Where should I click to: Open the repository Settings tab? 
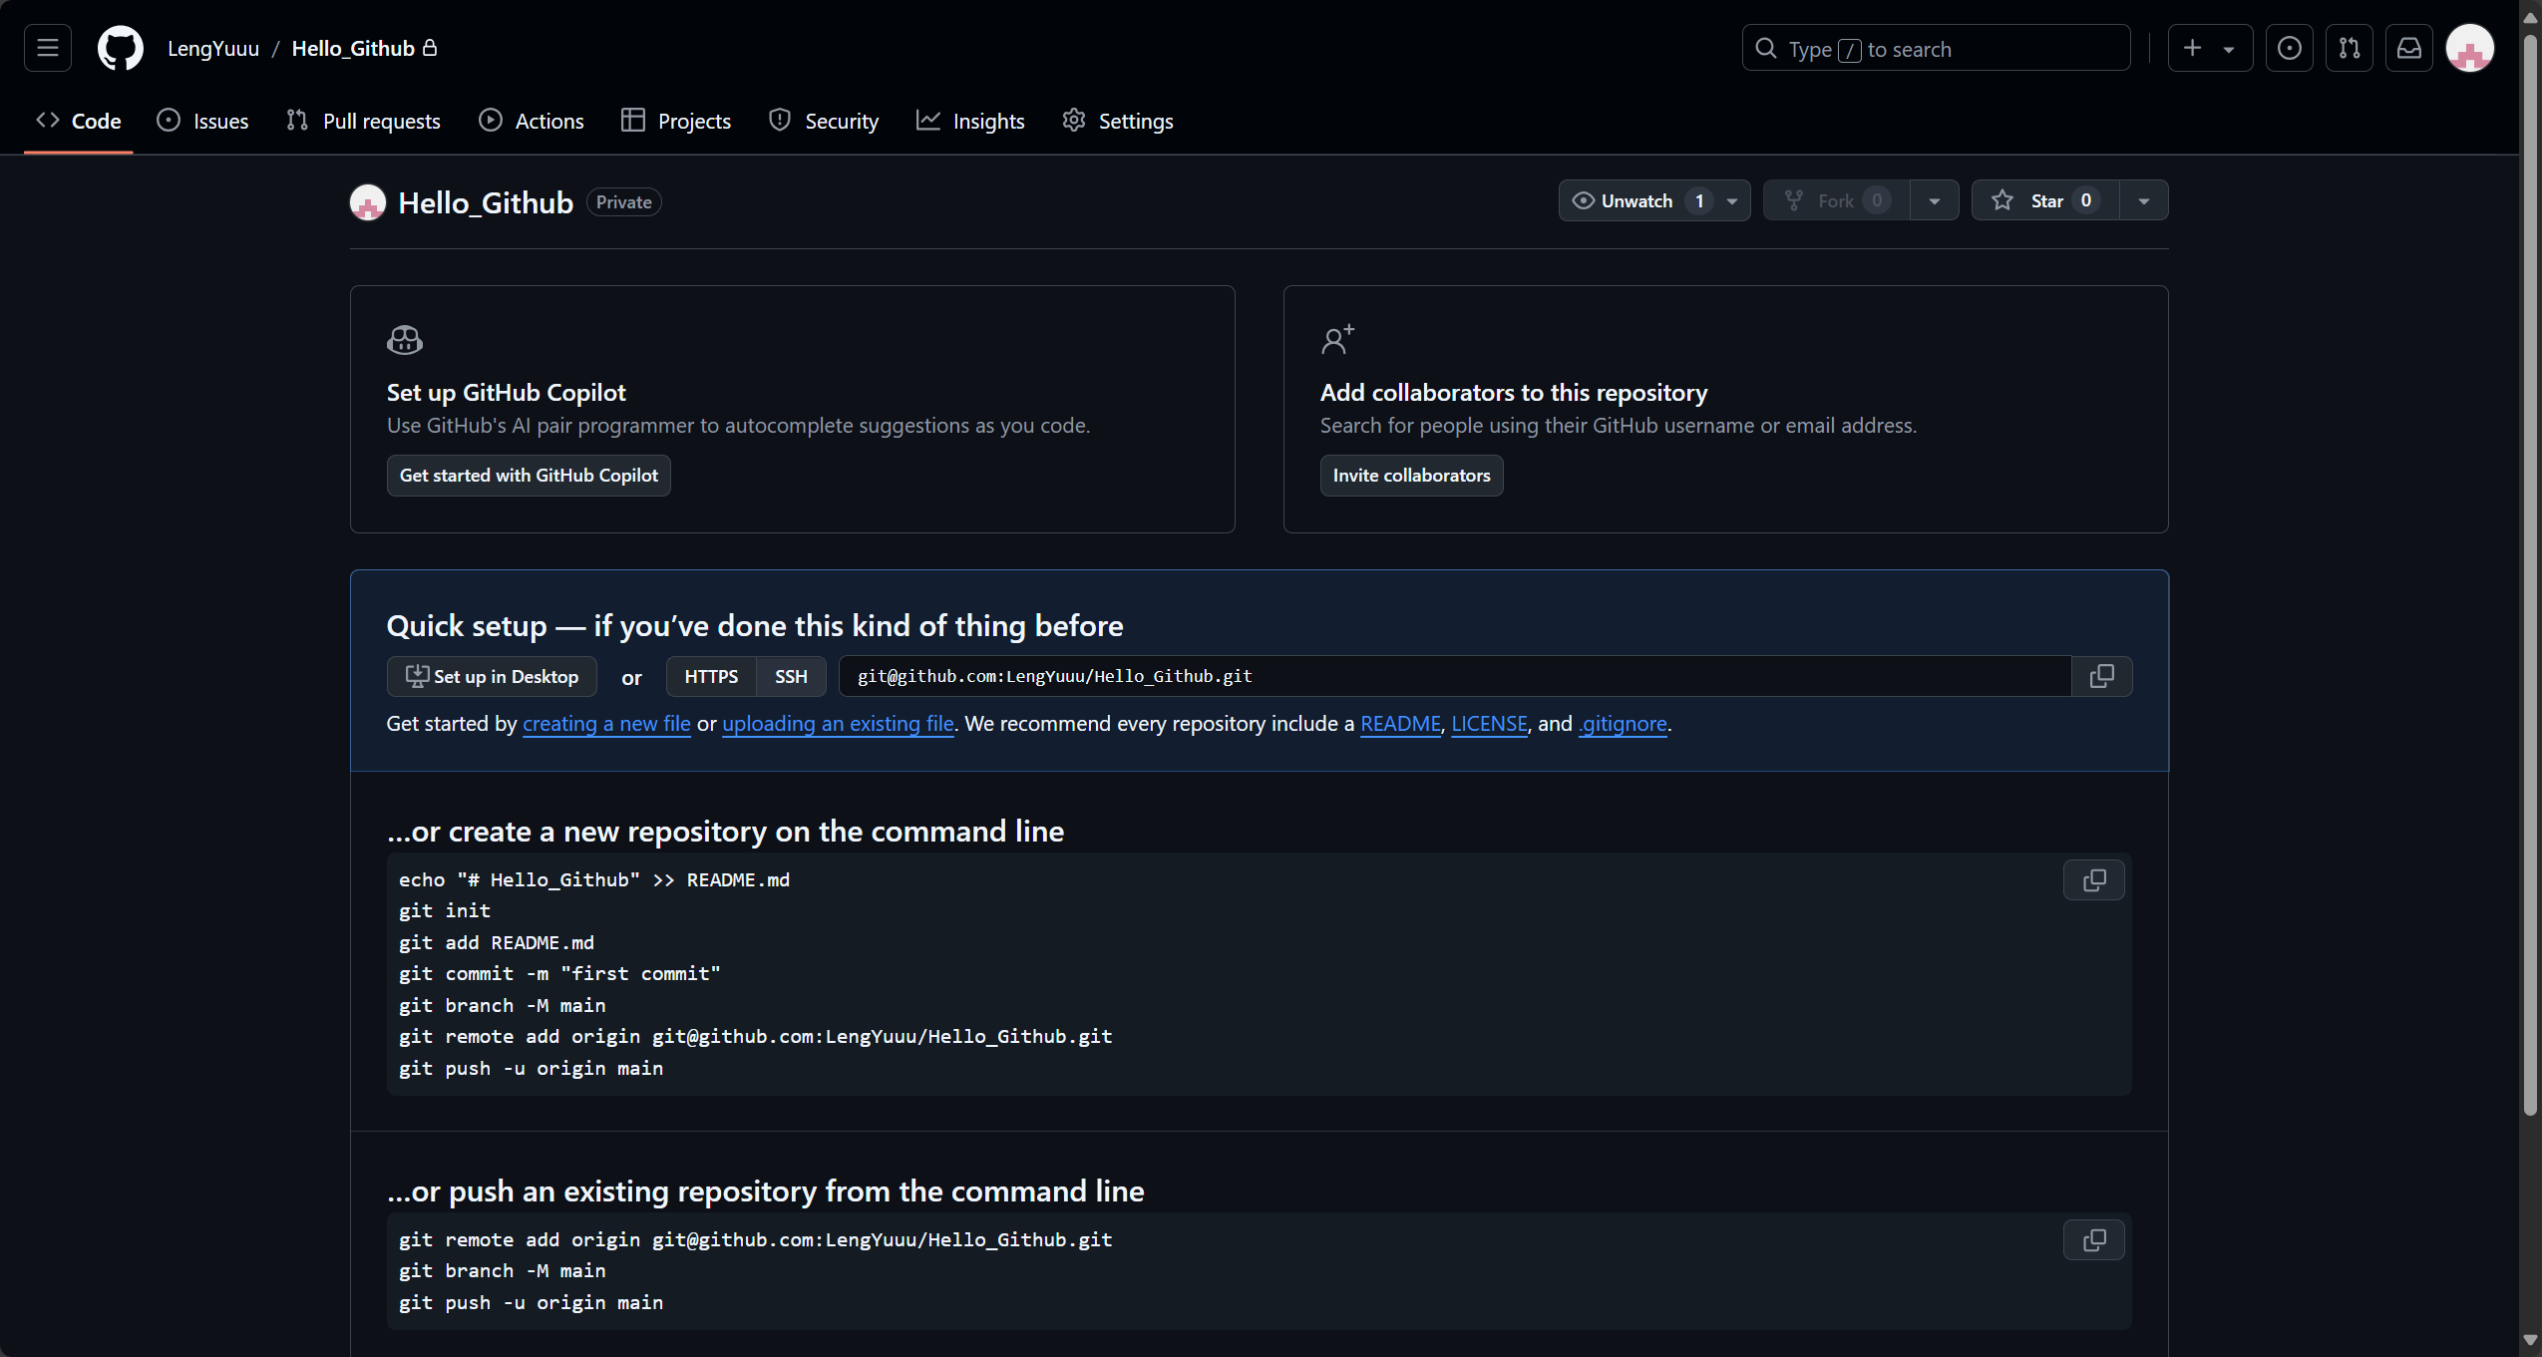[1118, 121]
